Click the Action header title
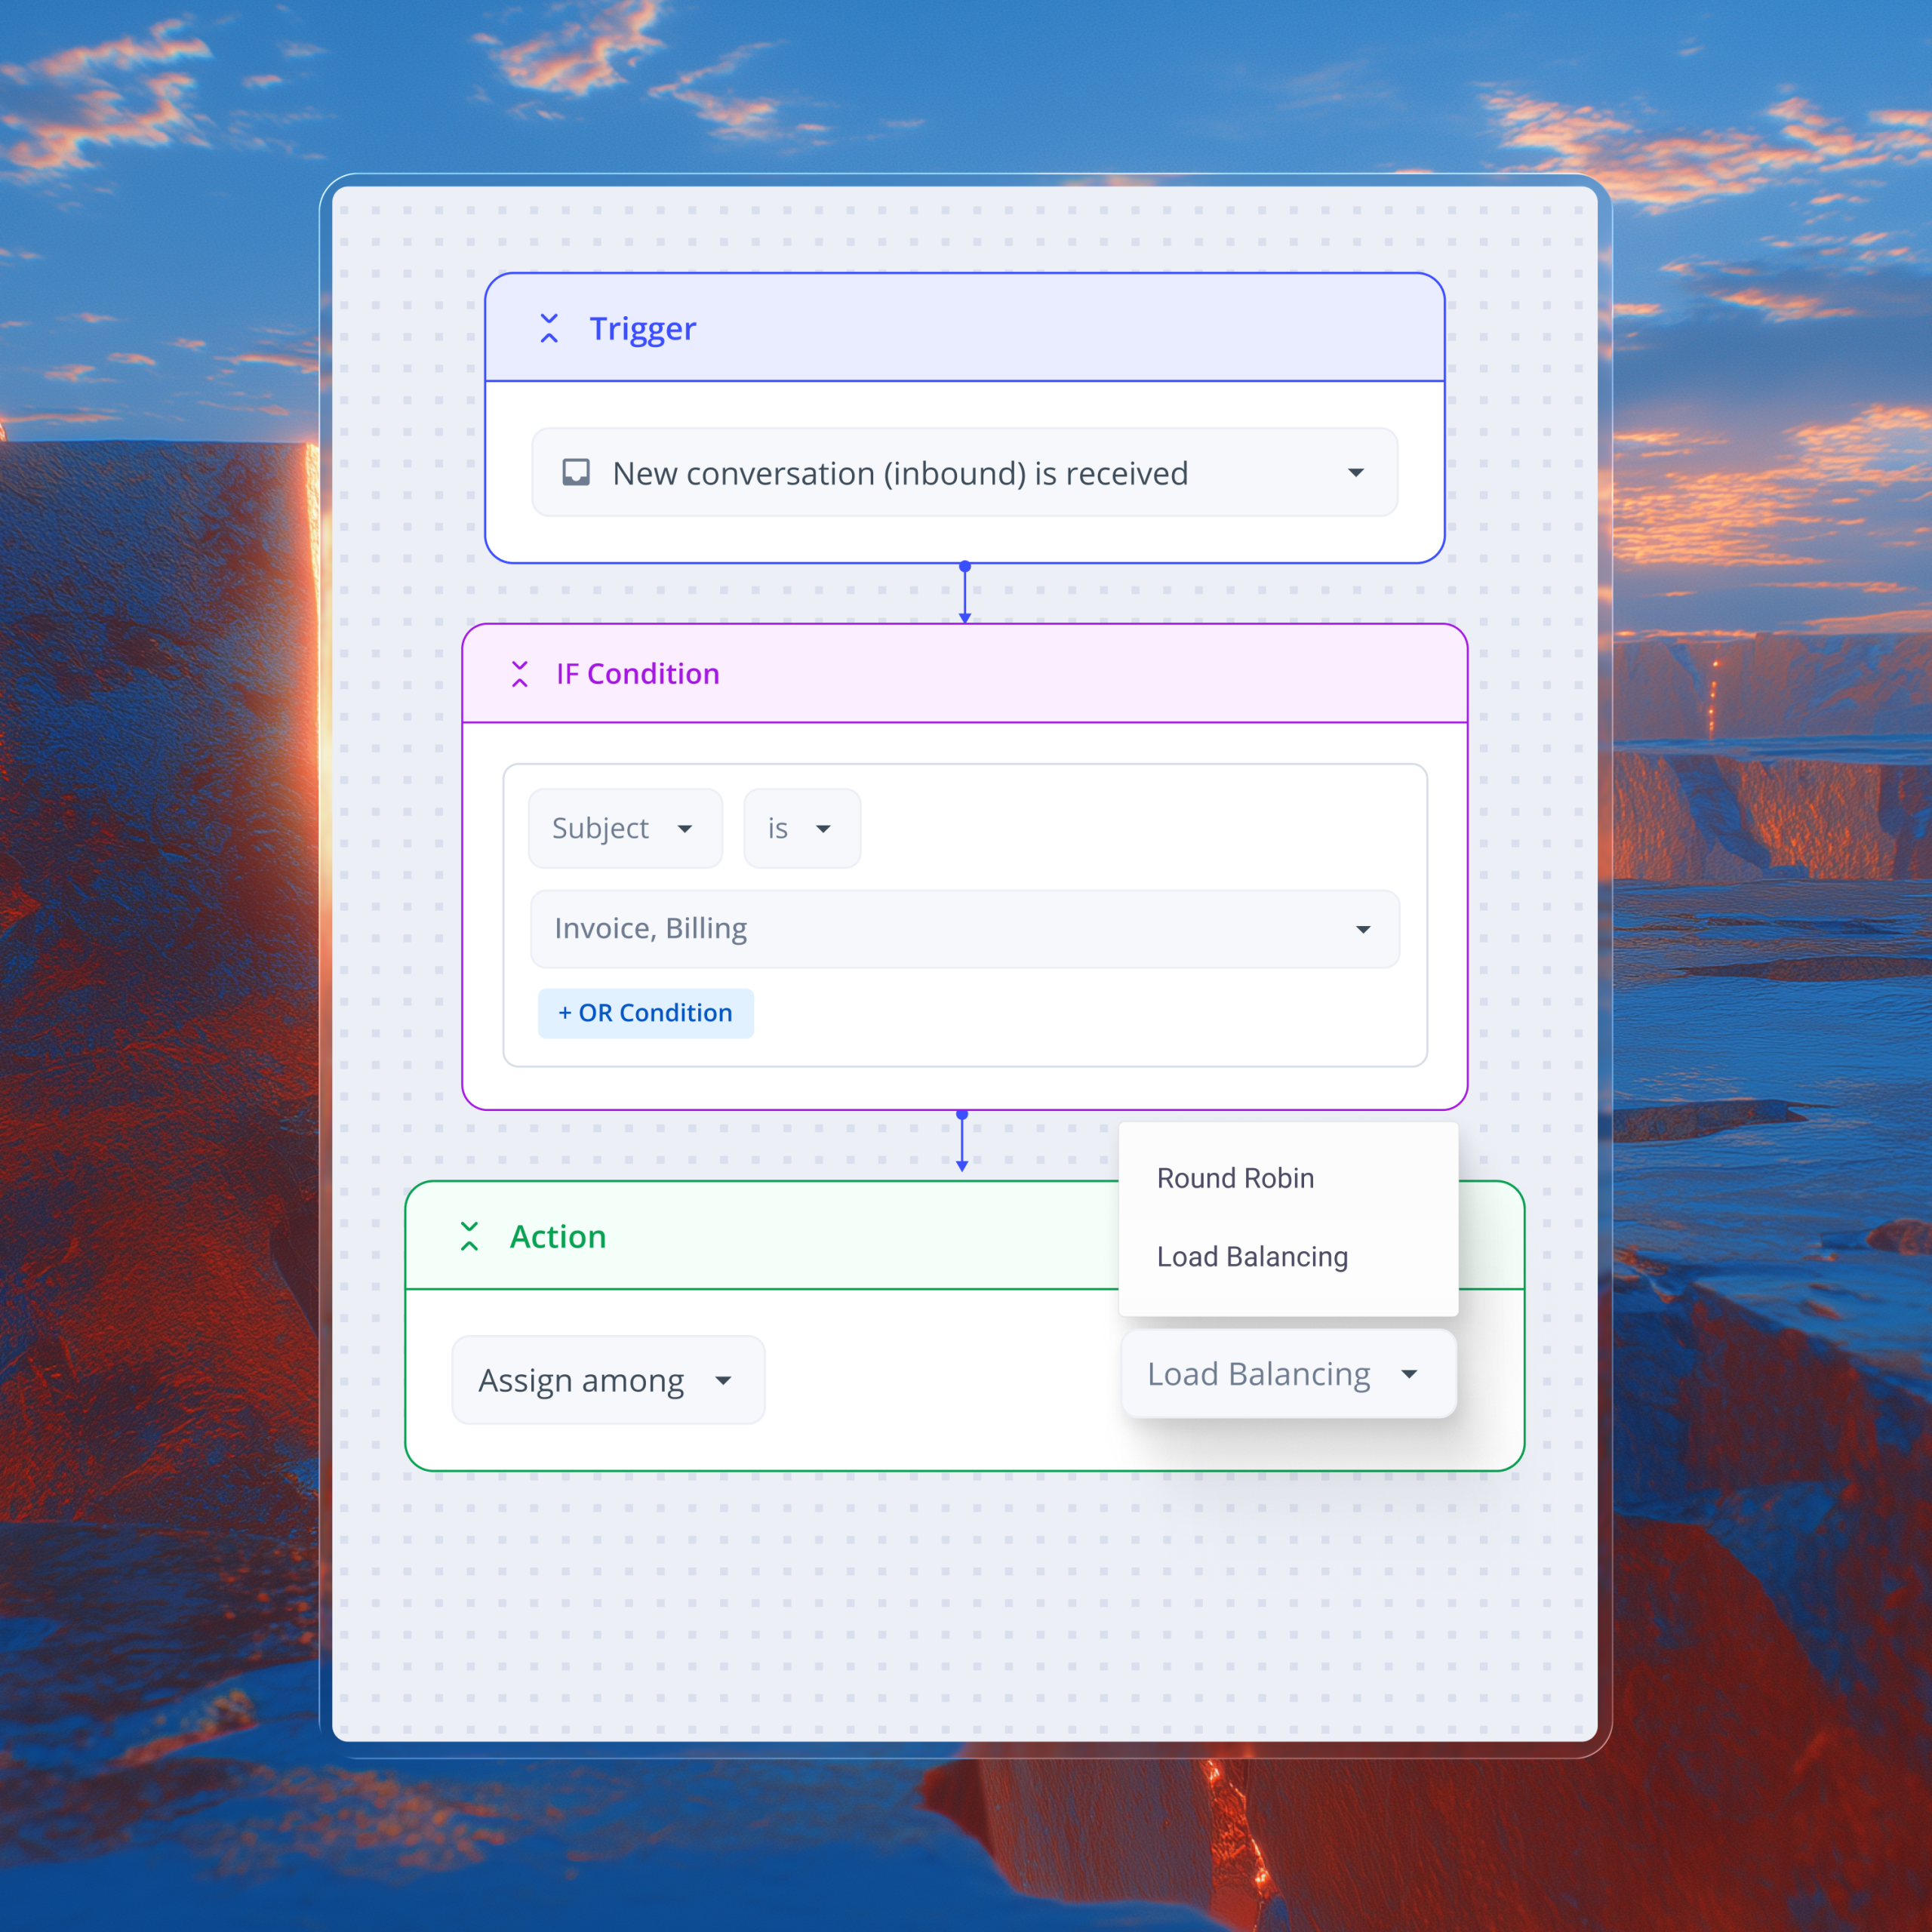1932x1932 pixels. point(558,1236)
